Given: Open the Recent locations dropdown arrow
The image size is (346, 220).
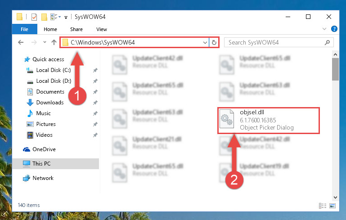Looking at the screenshot, I should click(45, 42).
